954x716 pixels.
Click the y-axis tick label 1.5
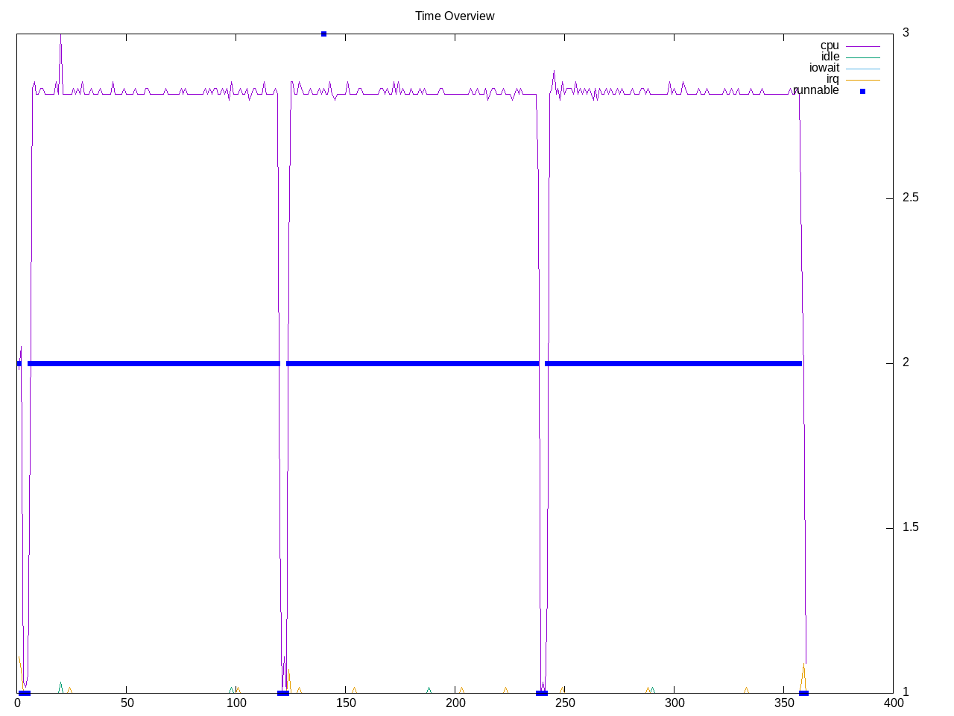pyautogui.click(x=910, y=527)
